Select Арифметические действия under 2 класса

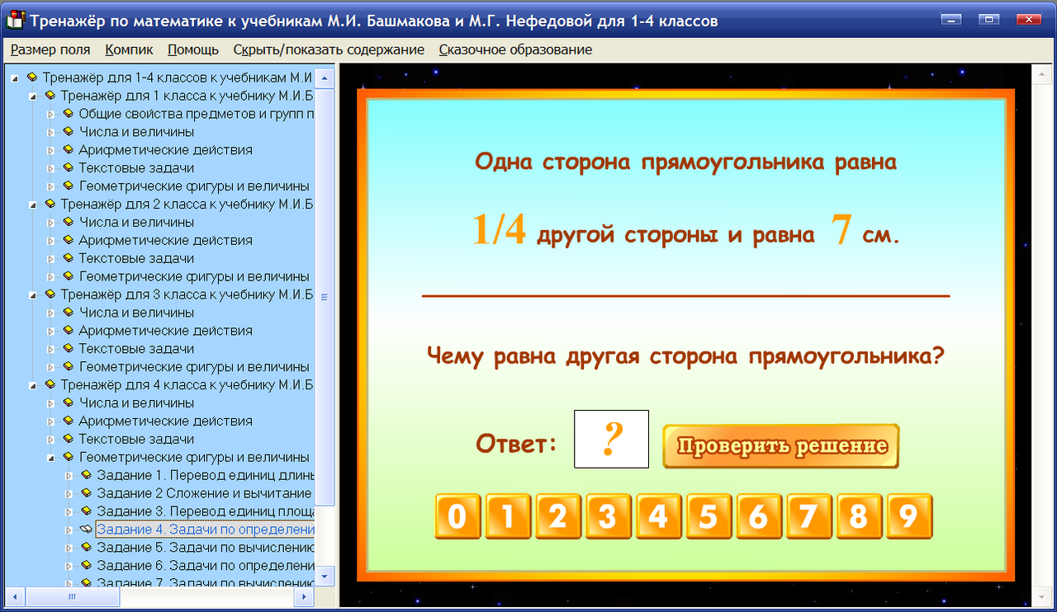(x=165, y=240)
